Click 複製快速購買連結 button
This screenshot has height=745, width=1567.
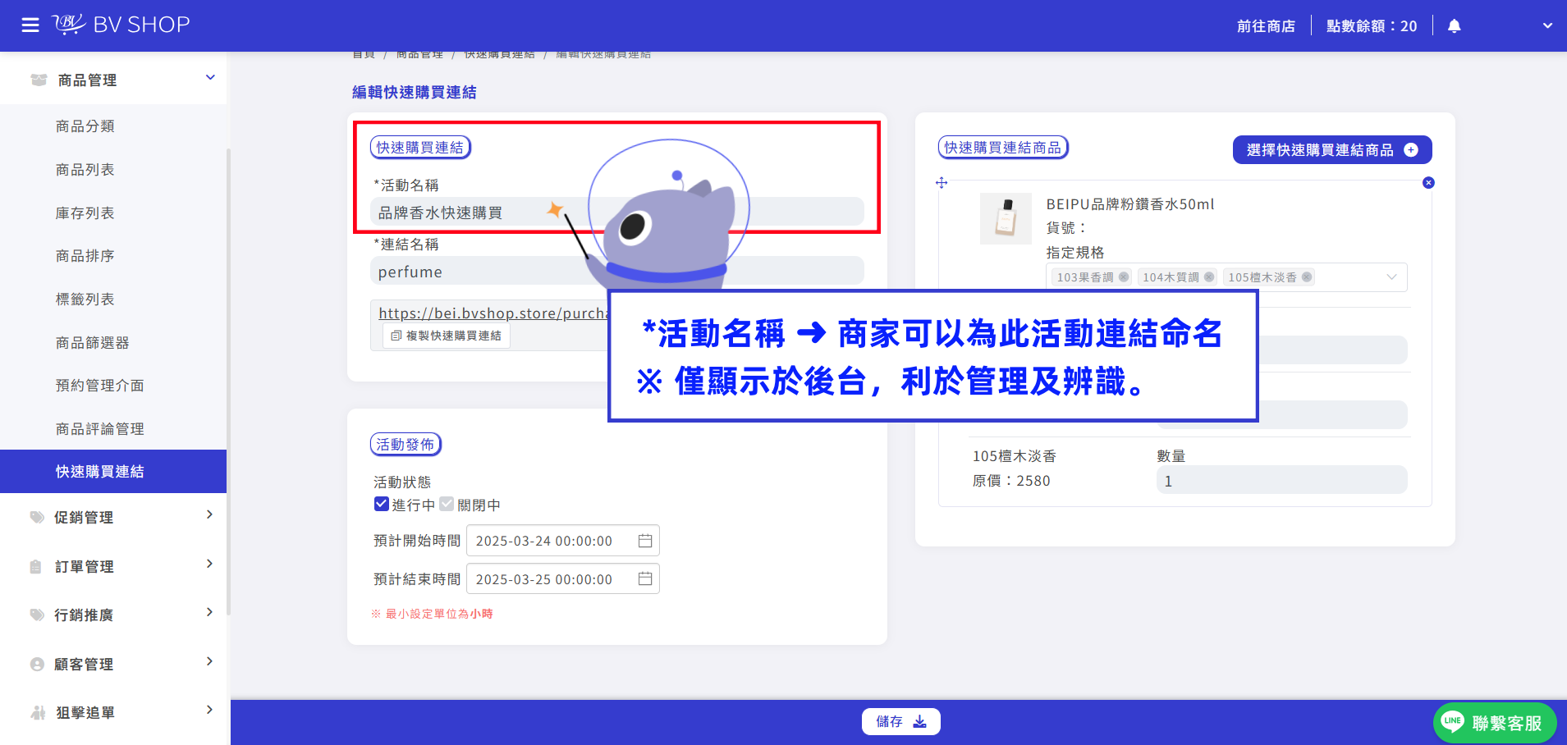447,336
